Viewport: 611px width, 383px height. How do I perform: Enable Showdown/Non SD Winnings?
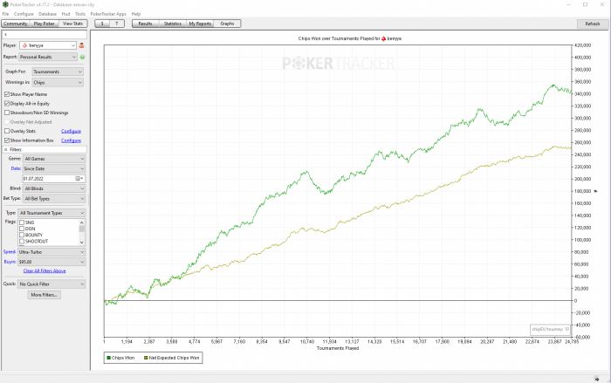coord(7,113)
